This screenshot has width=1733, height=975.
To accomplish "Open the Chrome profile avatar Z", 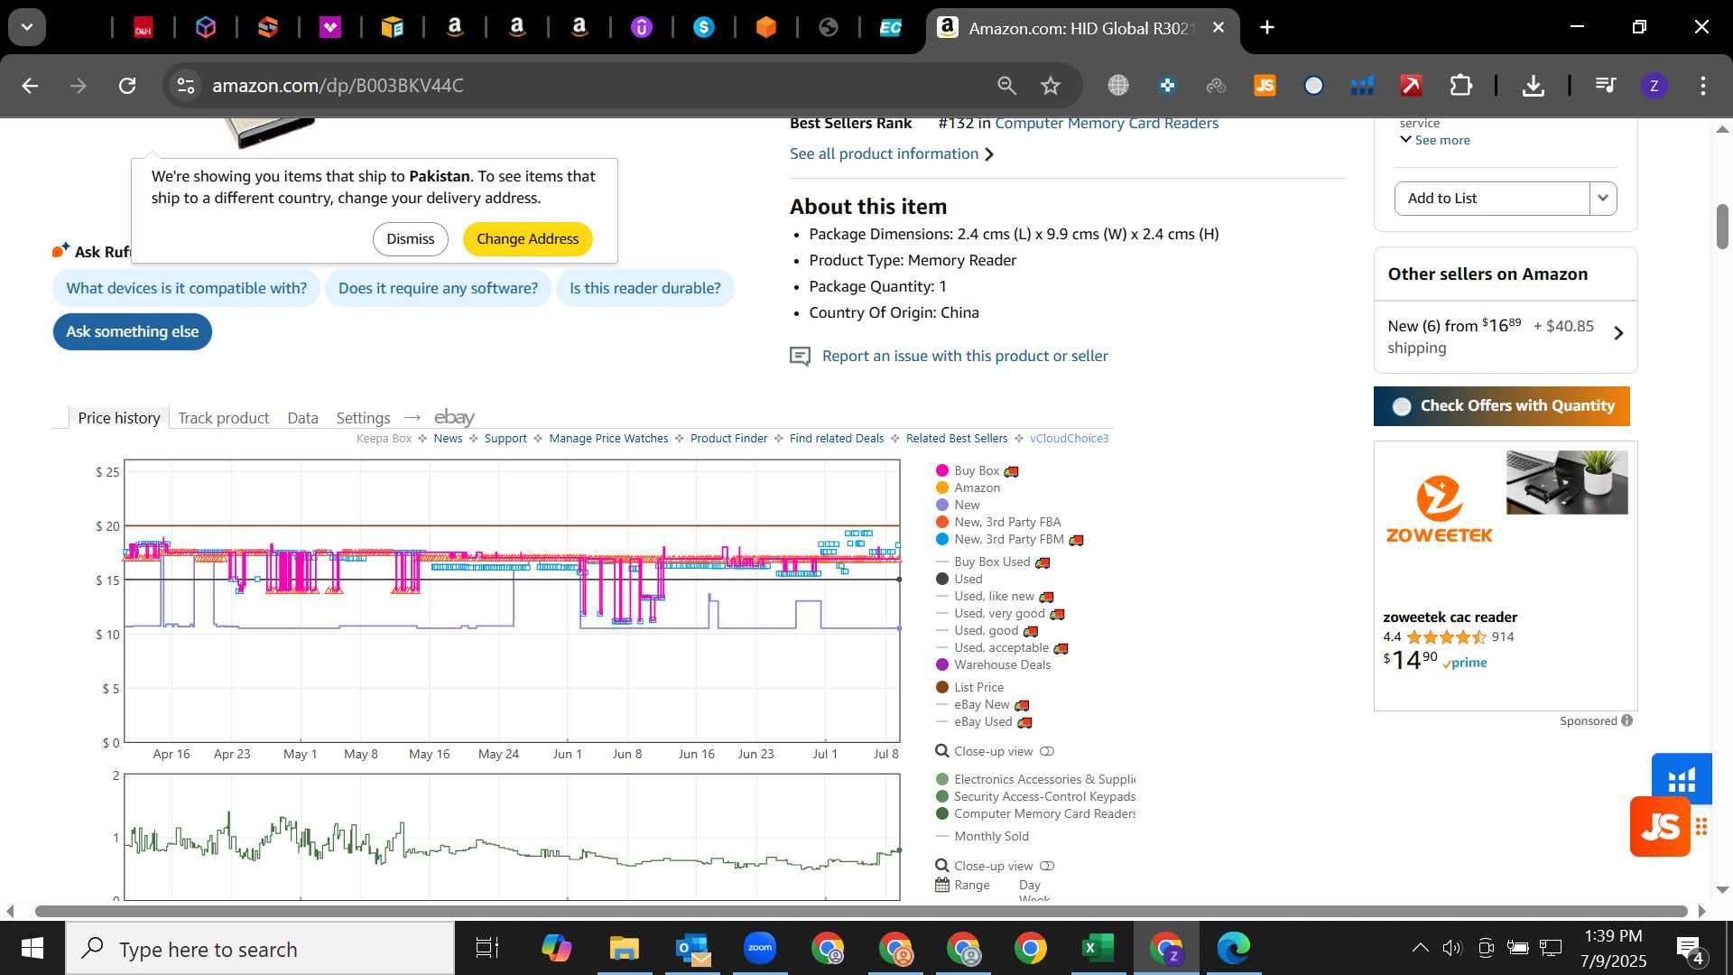I will (x=1654, y=86).
